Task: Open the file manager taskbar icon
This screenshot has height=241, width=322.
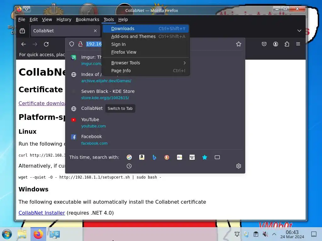Action: point(22,234)
